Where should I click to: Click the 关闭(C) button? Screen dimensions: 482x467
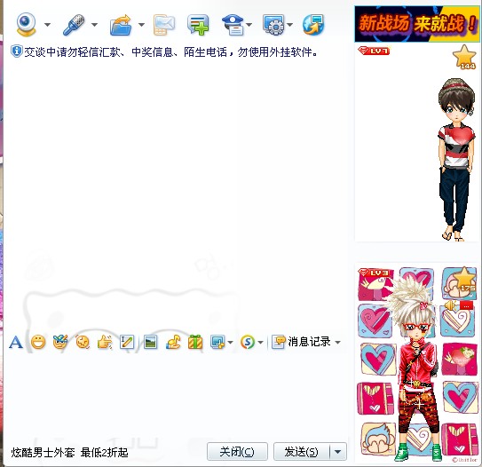tap(237, 451)
